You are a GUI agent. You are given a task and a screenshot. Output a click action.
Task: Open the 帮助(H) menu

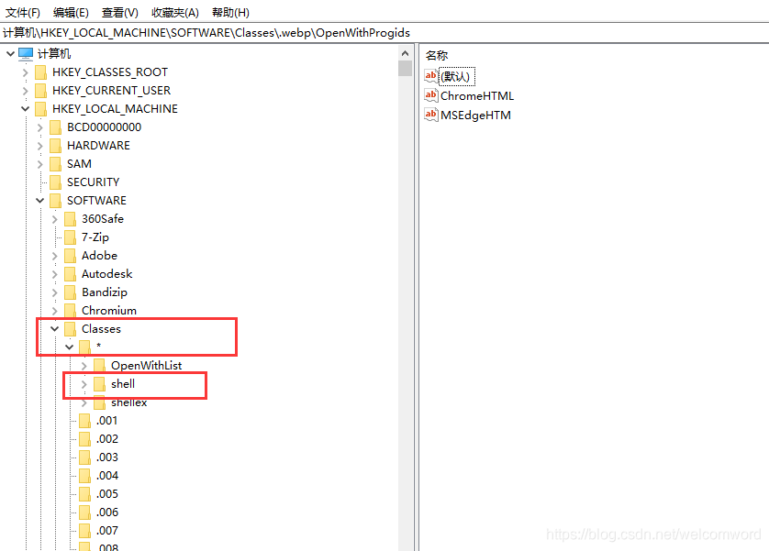click(x=230, y=12)
